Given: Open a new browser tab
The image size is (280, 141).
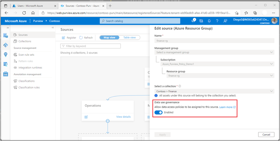Looking at the screenshot, I should pyautogui.click(x=110, y=6).
